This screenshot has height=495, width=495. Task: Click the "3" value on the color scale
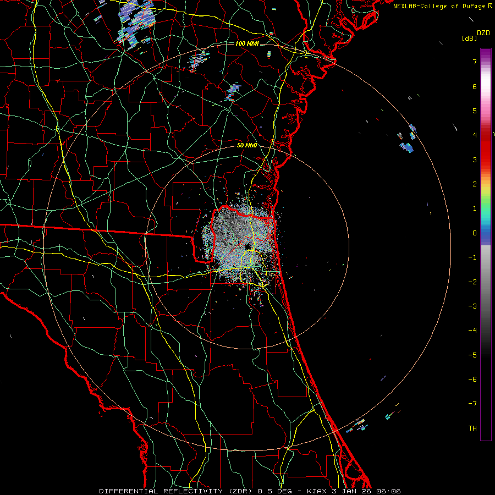coord(475,159)
